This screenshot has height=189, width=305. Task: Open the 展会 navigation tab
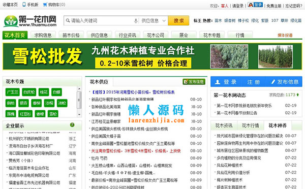coord(184,35)
